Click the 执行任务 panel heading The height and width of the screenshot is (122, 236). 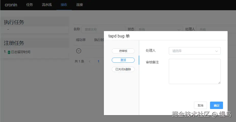click(x=14, y=22)
